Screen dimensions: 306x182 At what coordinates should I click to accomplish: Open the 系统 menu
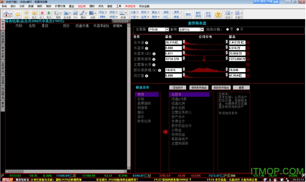pyautogui.click(x=4, y=6)
